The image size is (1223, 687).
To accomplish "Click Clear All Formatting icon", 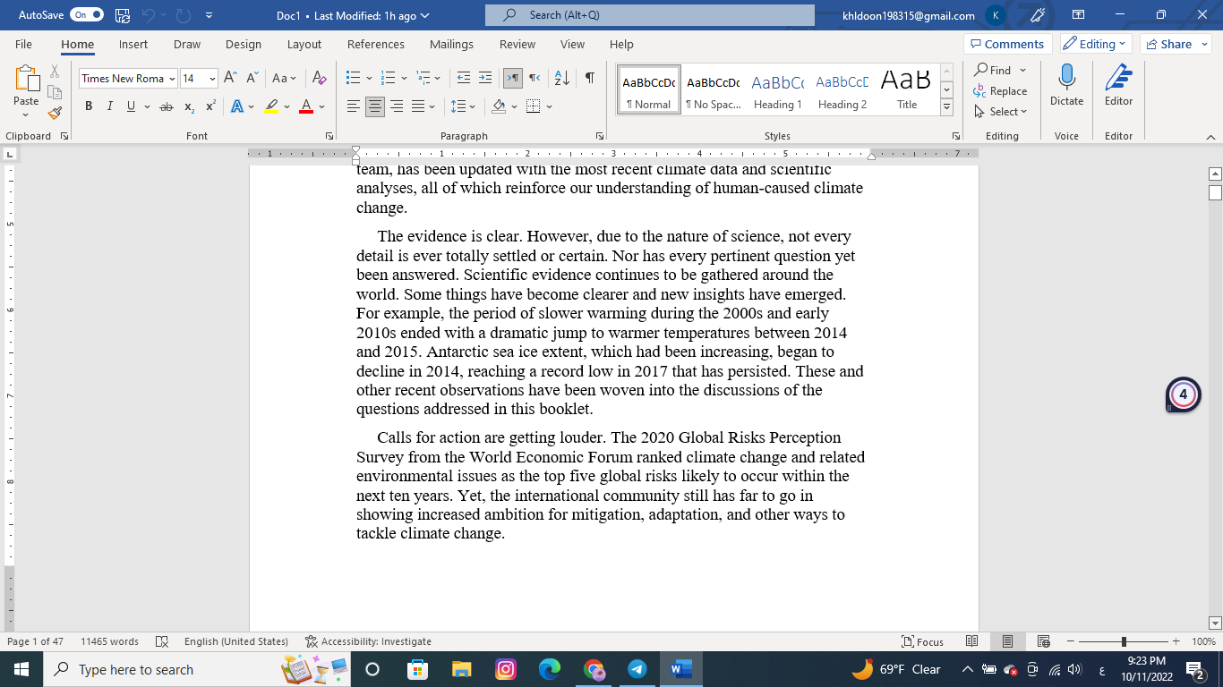I will click(320, 78).
